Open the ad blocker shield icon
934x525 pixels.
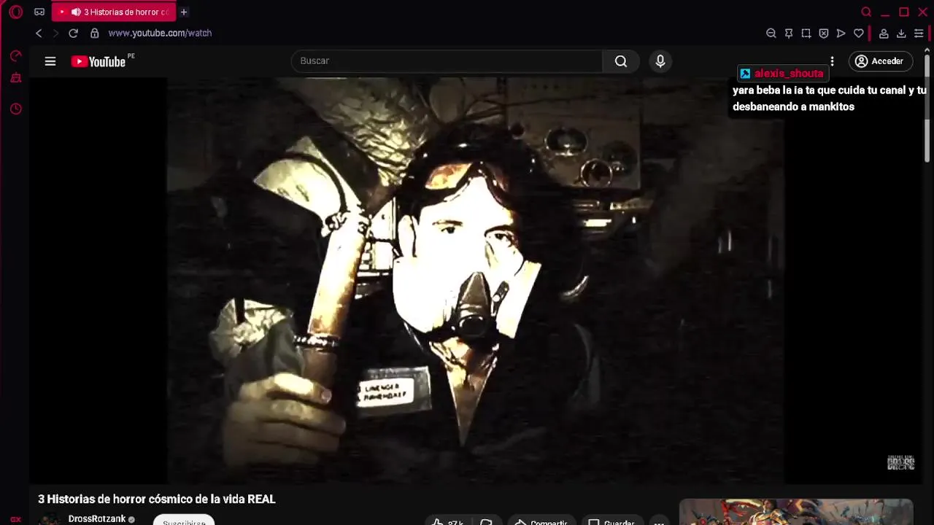(x=824, y=33)
